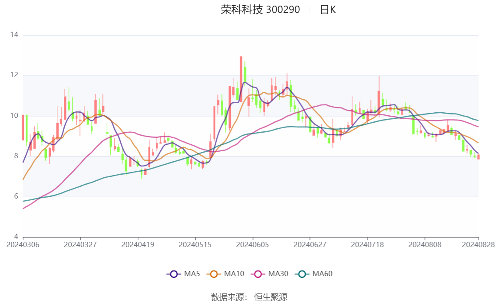Toggle the MA60 legend marker
Image resolution: width=498 pixels, height=303 pixels.
tap(302, 274)
